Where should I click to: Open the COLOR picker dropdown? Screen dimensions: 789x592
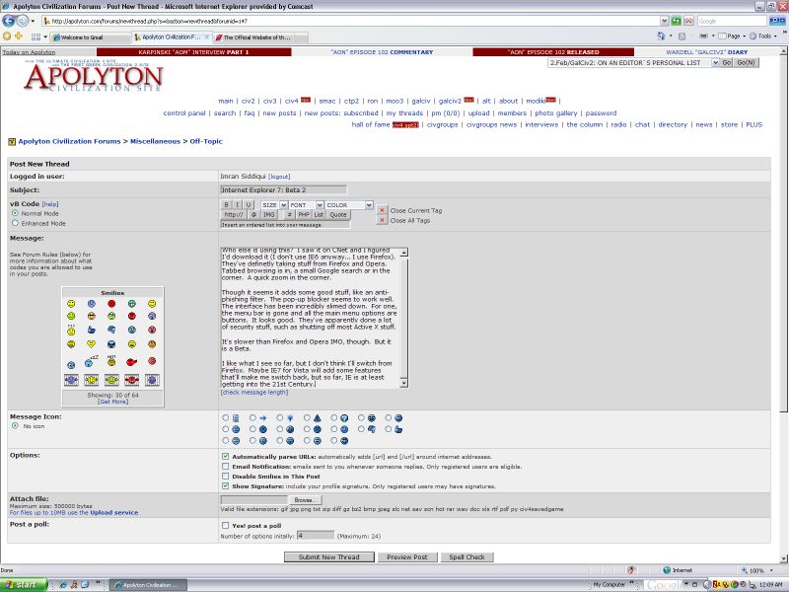click(x=349, y=205)
